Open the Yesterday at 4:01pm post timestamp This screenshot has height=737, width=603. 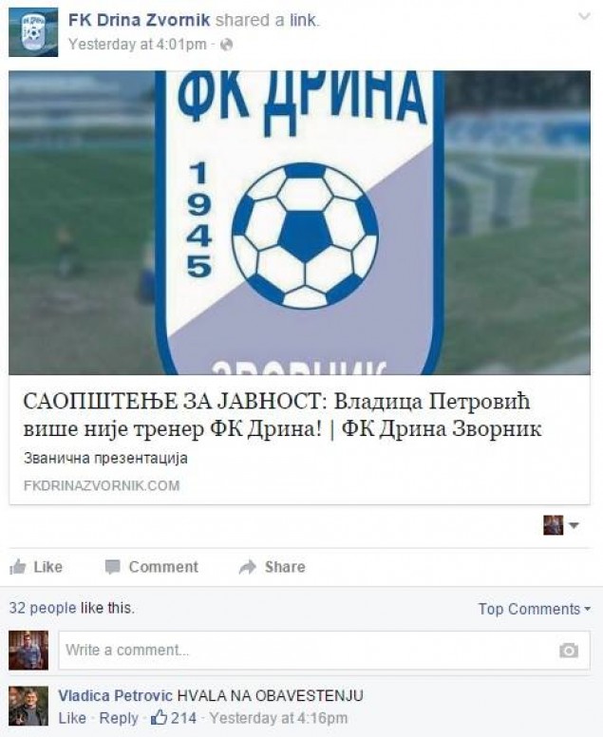coord(138,45)
